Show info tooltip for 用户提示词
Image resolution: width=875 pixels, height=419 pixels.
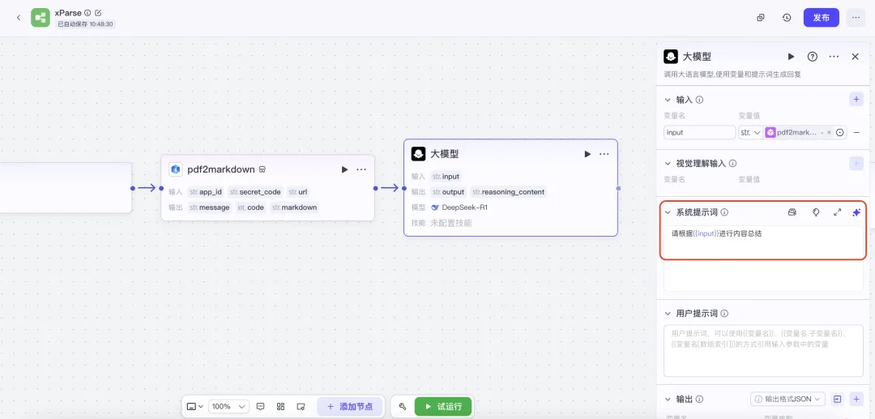click(724, 314)
